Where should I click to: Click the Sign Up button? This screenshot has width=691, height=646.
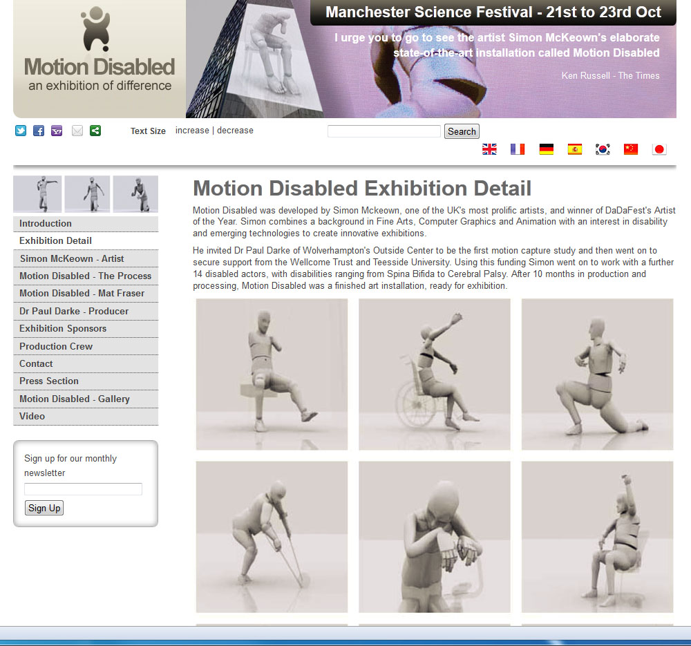coord(44,508)
